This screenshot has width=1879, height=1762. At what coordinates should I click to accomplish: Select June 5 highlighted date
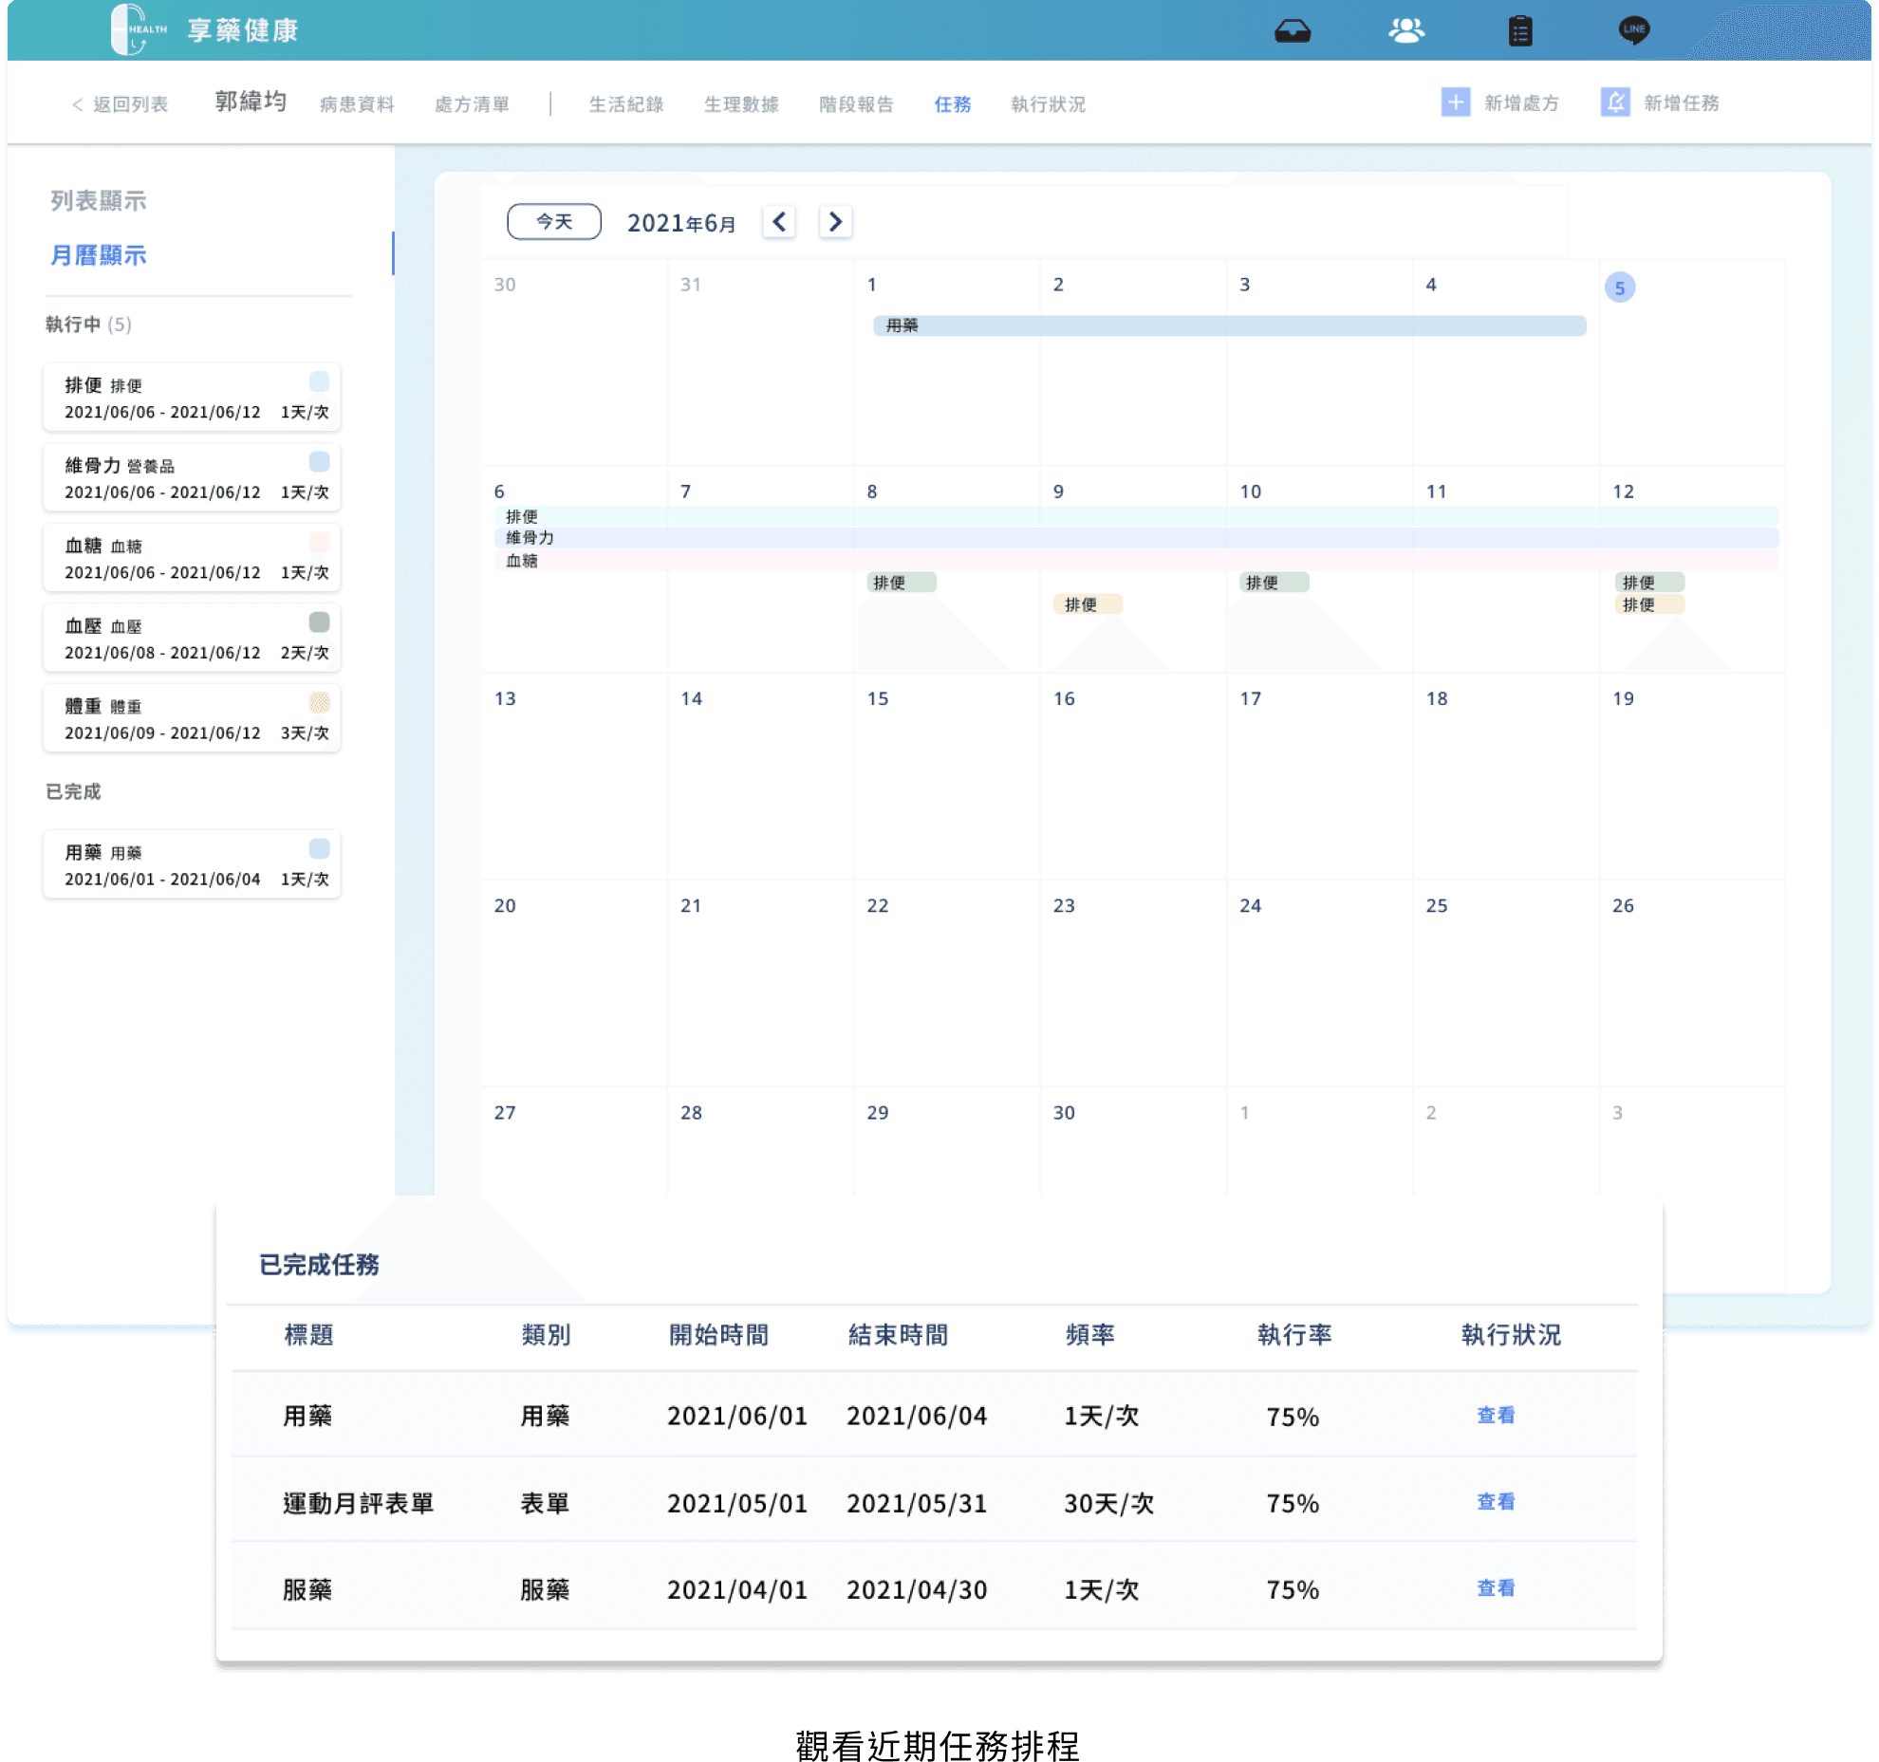coord(1619,287)
